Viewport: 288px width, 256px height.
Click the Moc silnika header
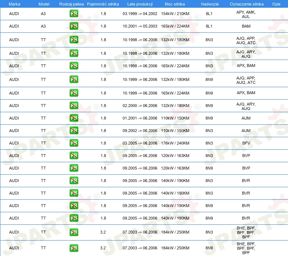pos(175,4)
